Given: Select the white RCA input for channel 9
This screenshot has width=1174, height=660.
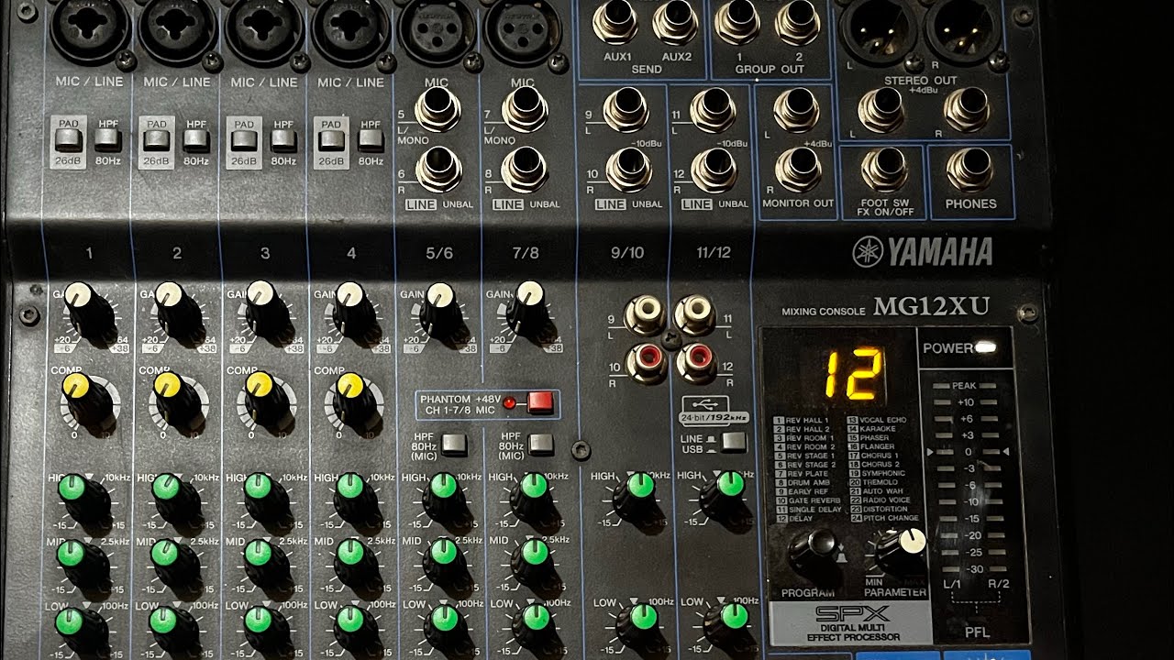Looking at the screenshot, I should 646,315.
